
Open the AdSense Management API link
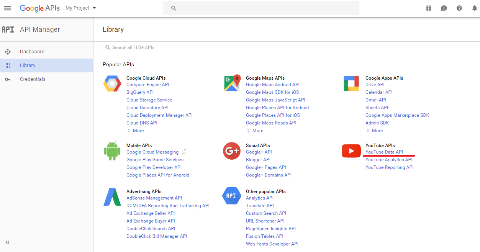(x=154, y=198)
